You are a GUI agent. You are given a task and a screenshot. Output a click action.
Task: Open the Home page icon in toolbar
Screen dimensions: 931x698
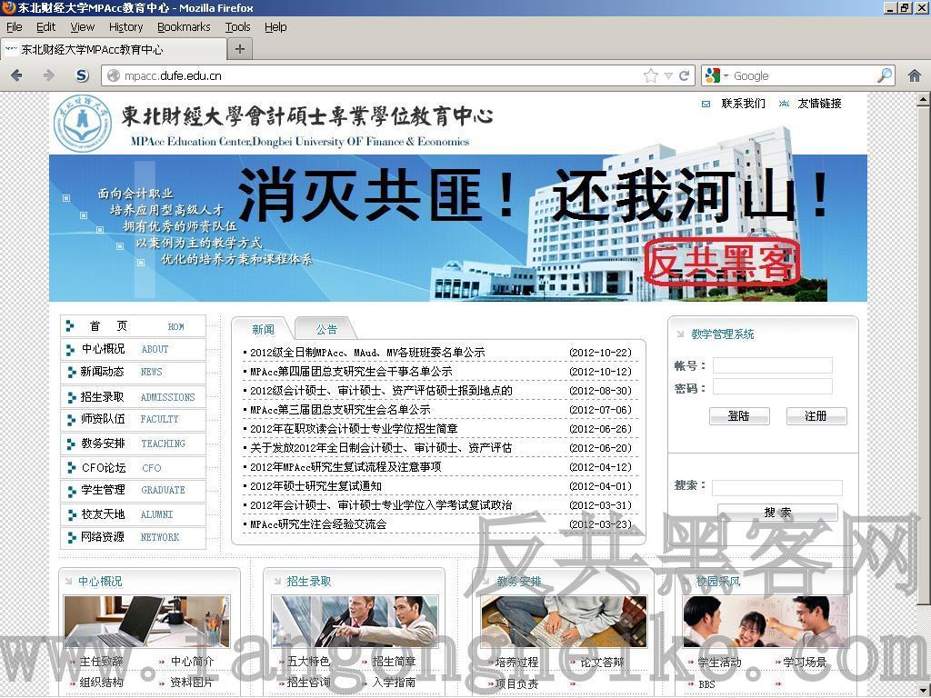tap(915, 75)
